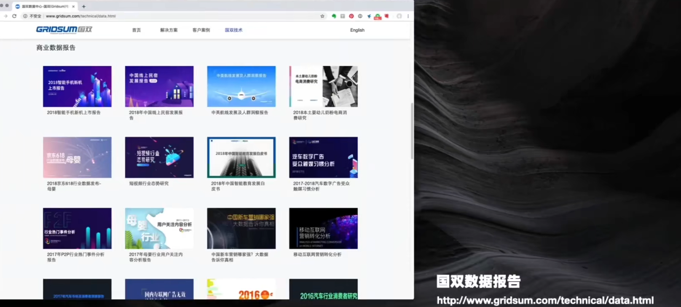Click the green extension with red badge
Image resolution: width=681 pixels, height=307 pixels.
pyautogui.click(x=378, y=16)
